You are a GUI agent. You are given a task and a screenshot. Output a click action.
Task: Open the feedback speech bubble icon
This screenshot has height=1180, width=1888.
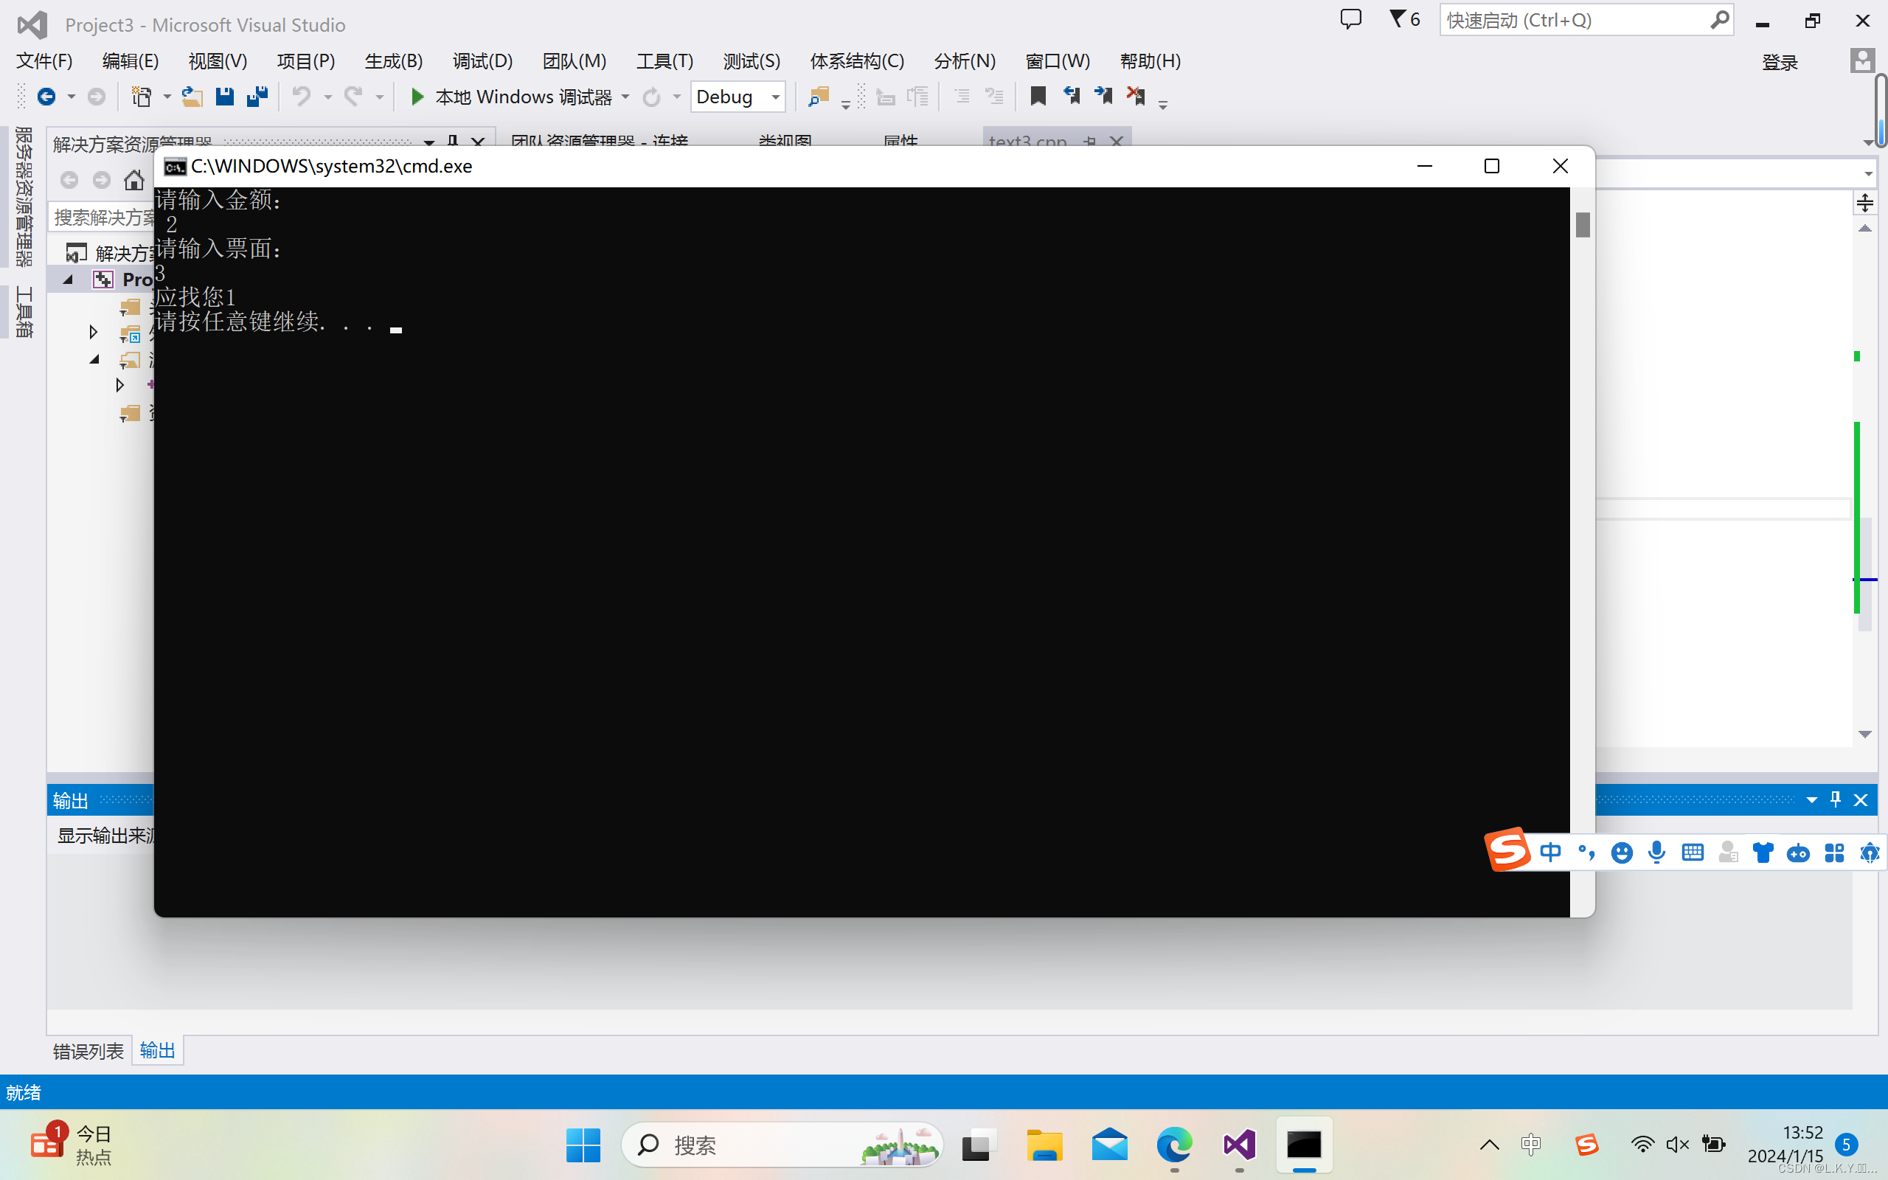click(x=1350, y=18)
